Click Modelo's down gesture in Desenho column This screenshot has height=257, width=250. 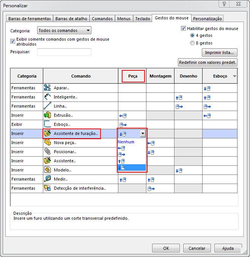[x=179, y=171]
